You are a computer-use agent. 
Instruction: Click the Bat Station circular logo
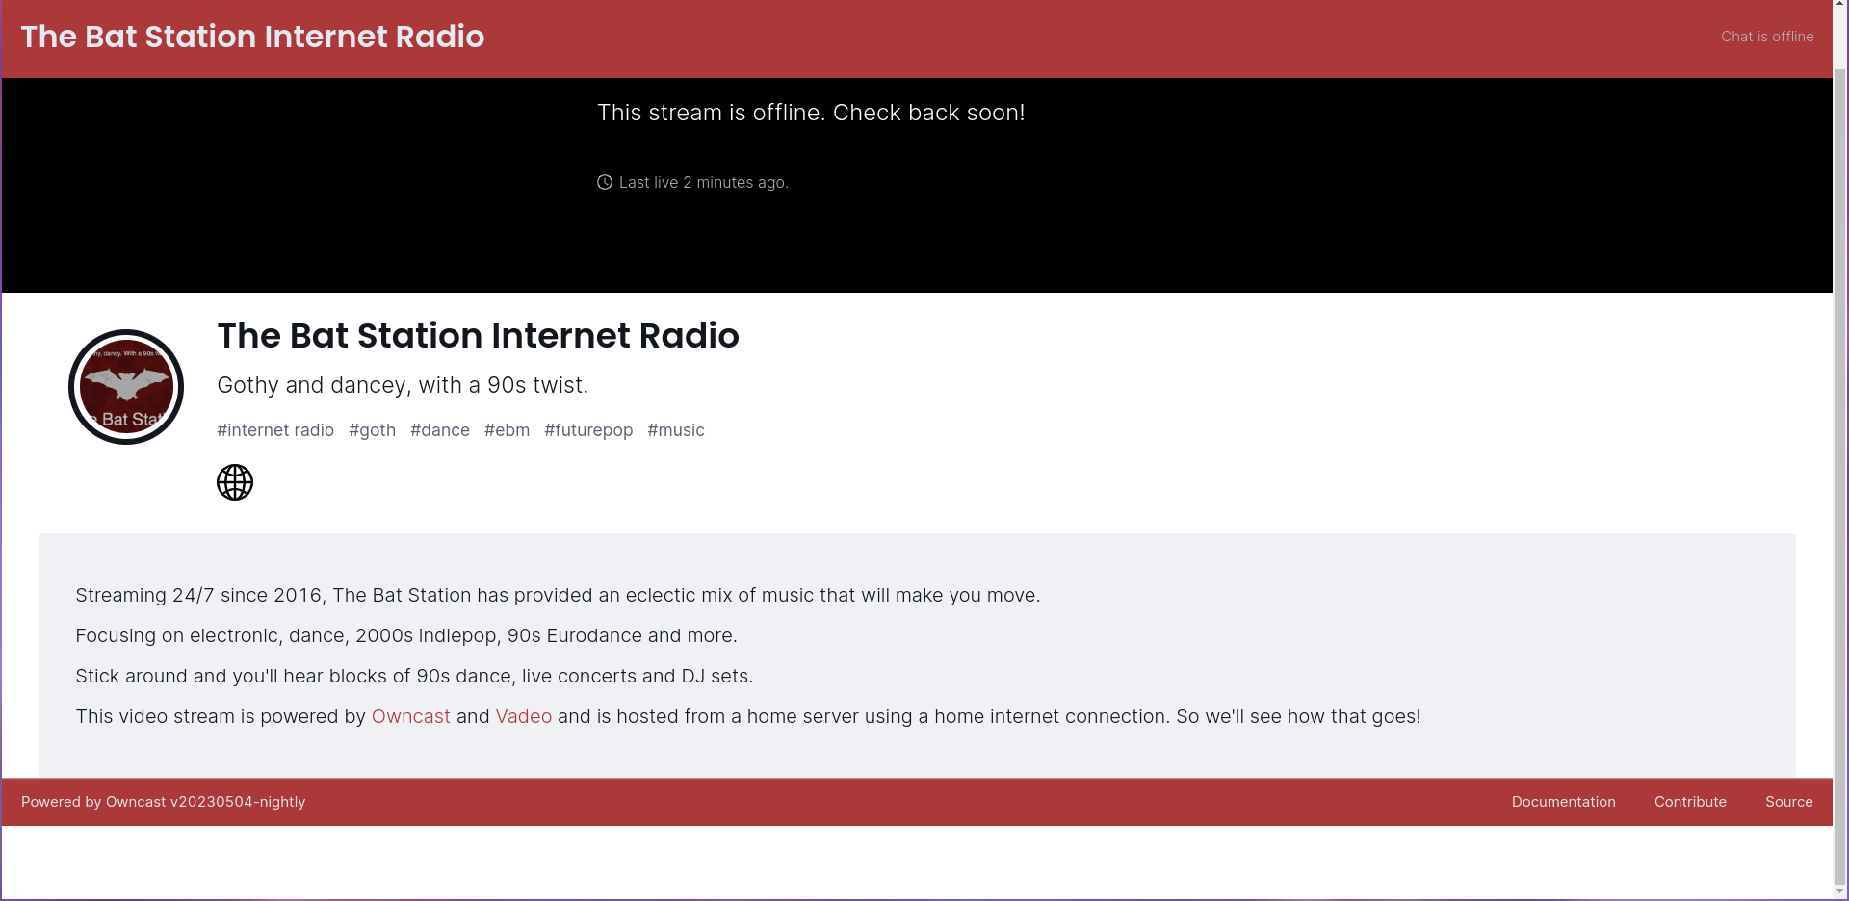tap(125, 386)
